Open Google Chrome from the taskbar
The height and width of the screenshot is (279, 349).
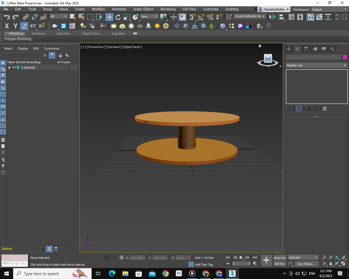(165, 274)
